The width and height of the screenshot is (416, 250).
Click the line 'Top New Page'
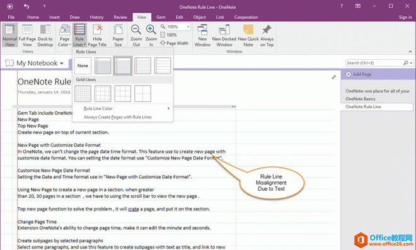(33, 126)
